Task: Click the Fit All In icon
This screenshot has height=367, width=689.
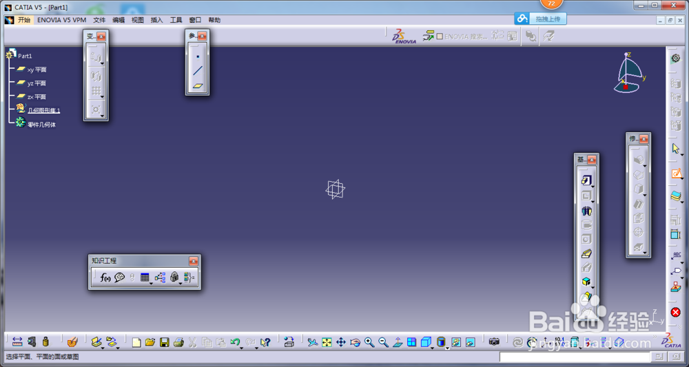Action: tap(327, 342)
